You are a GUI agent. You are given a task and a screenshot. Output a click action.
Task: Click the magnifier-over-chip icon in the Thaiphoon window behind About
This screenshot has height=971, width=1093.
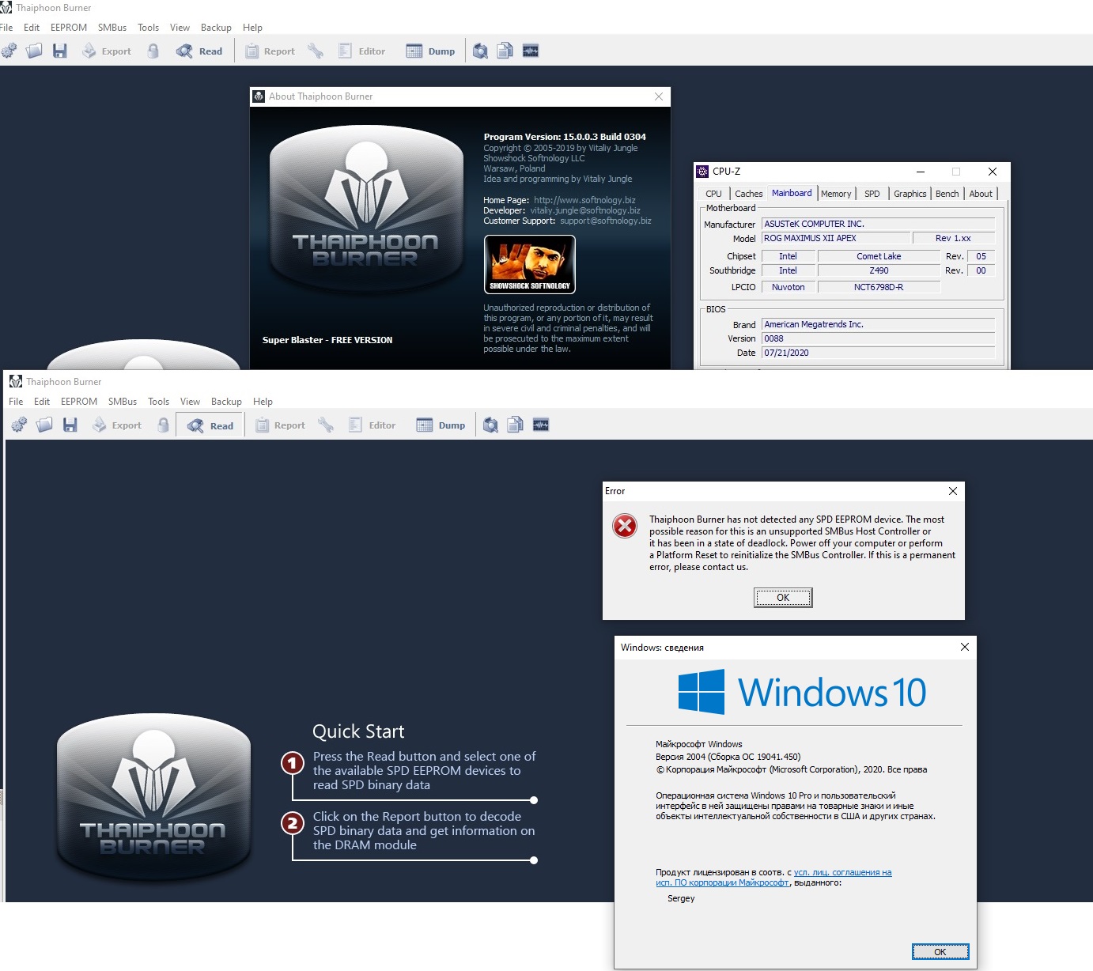pos(480,51)
